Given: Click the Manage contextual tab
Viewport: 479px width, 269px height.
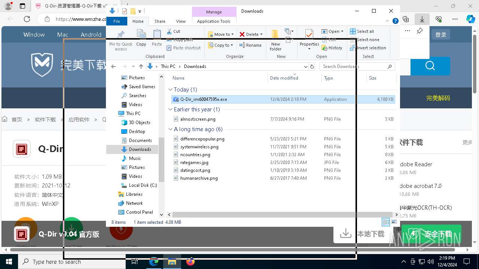Looking at the screenshot, I should 214,12.
